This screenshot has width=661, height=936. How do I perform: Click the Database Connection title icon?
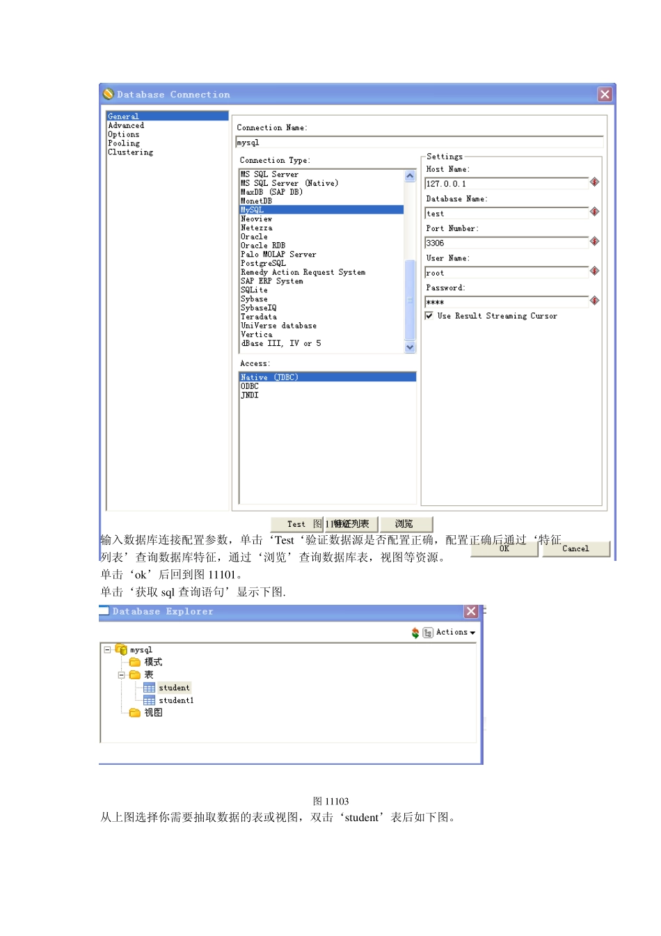click(x=109, y=94)
